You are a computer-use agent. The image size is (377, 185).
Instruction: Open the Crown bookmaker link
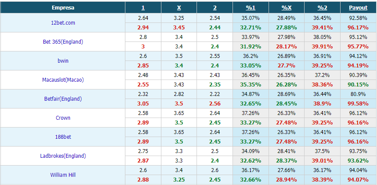tap(63, 118)
